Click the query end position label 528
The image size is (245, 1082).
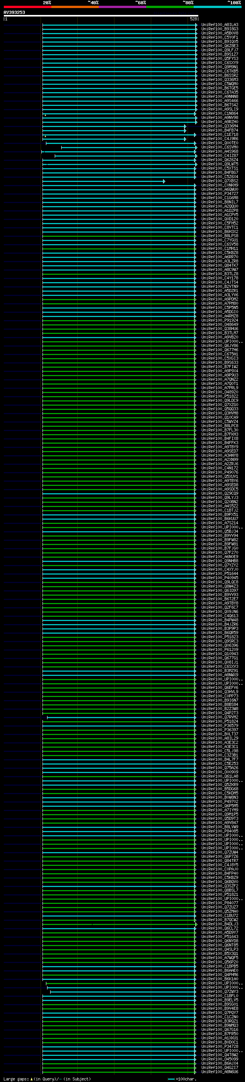point(193,19)
